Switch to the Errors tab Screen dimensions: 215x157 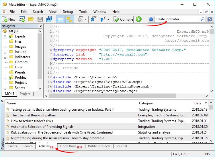pos(13,146)
